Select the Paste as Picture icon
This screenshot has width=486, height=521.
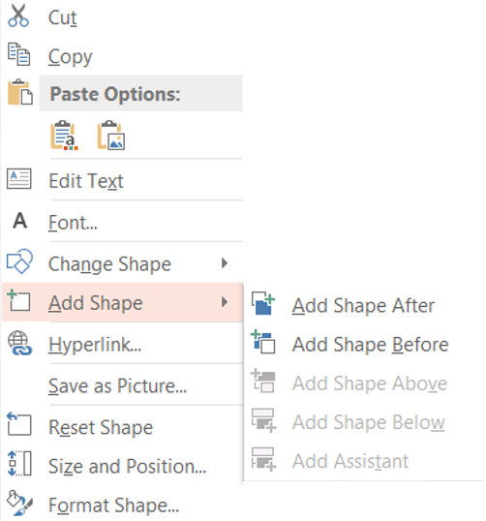(x=111, y=136)
